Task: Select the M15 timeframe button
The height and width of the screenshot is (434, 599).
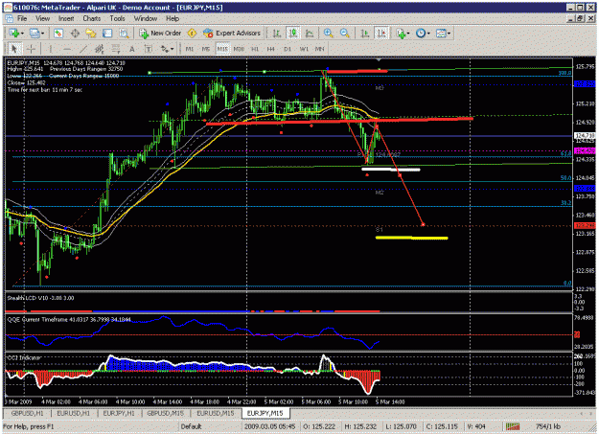Action: coord(222,49)
